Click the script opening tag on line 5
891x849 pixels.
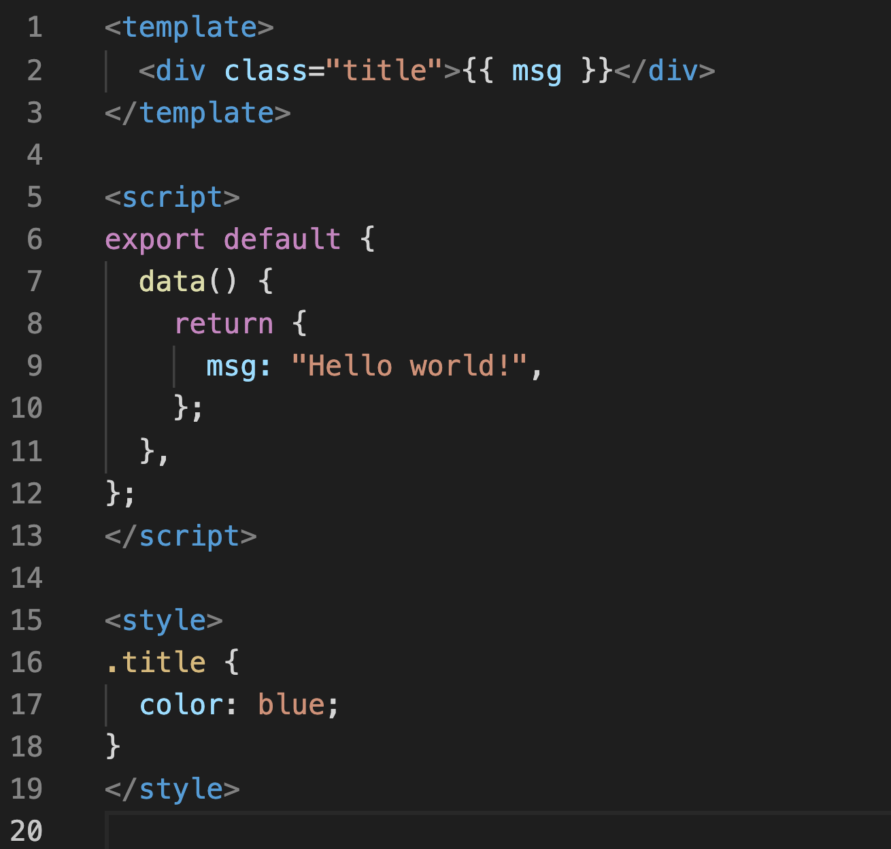click(170, 197)
